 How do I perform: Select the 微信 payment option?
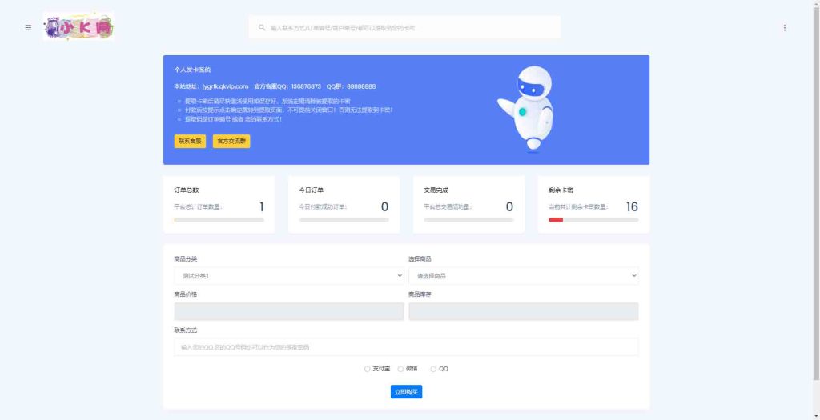click(x=400, y=369)
